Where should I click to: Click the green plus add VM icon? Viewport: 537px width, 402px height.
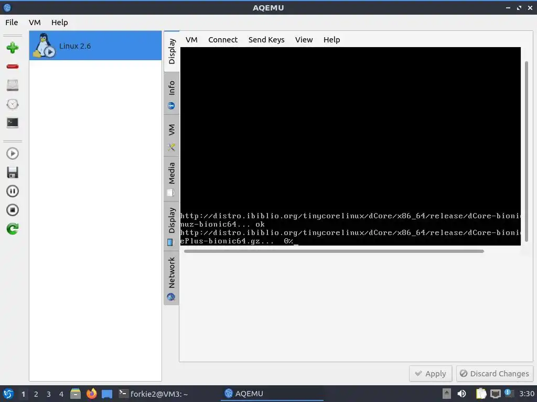(13, 48)
